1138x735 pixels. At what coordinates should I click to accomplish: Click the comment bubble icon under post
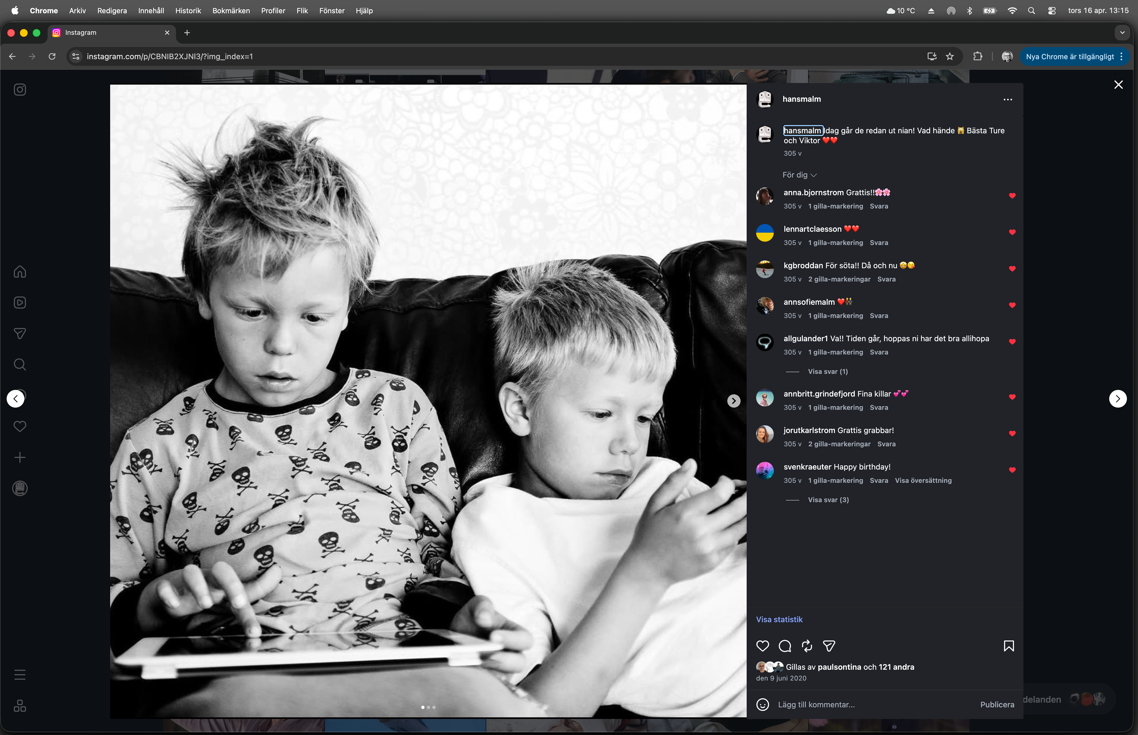785,646
